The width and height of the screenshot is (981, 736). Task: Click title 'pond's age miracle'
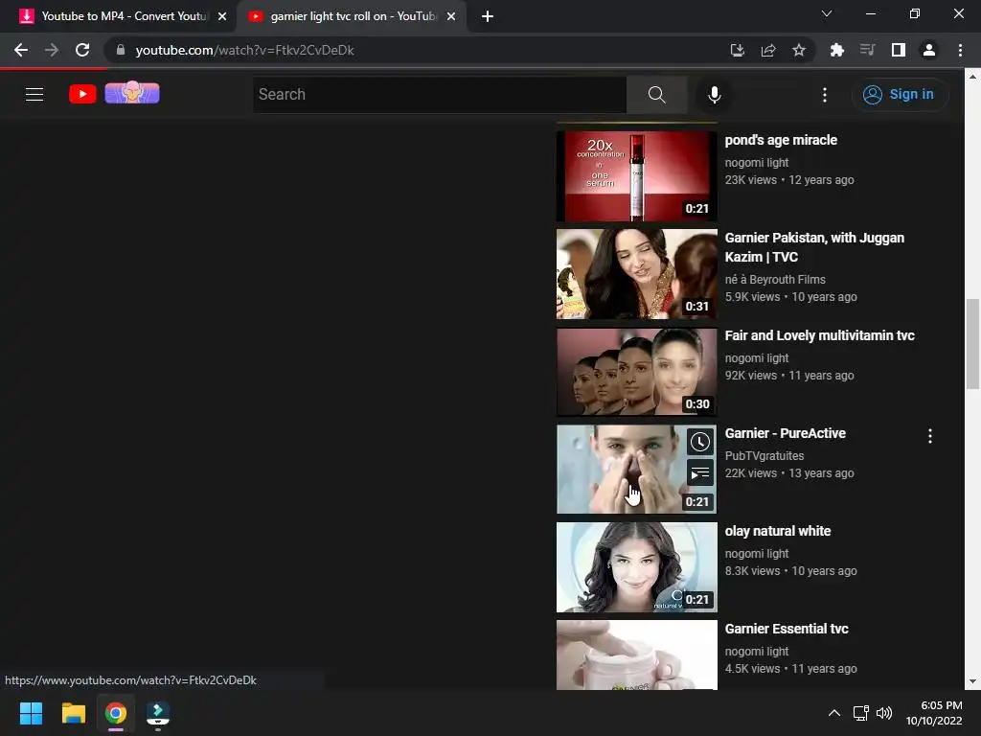tap(781, 140)
